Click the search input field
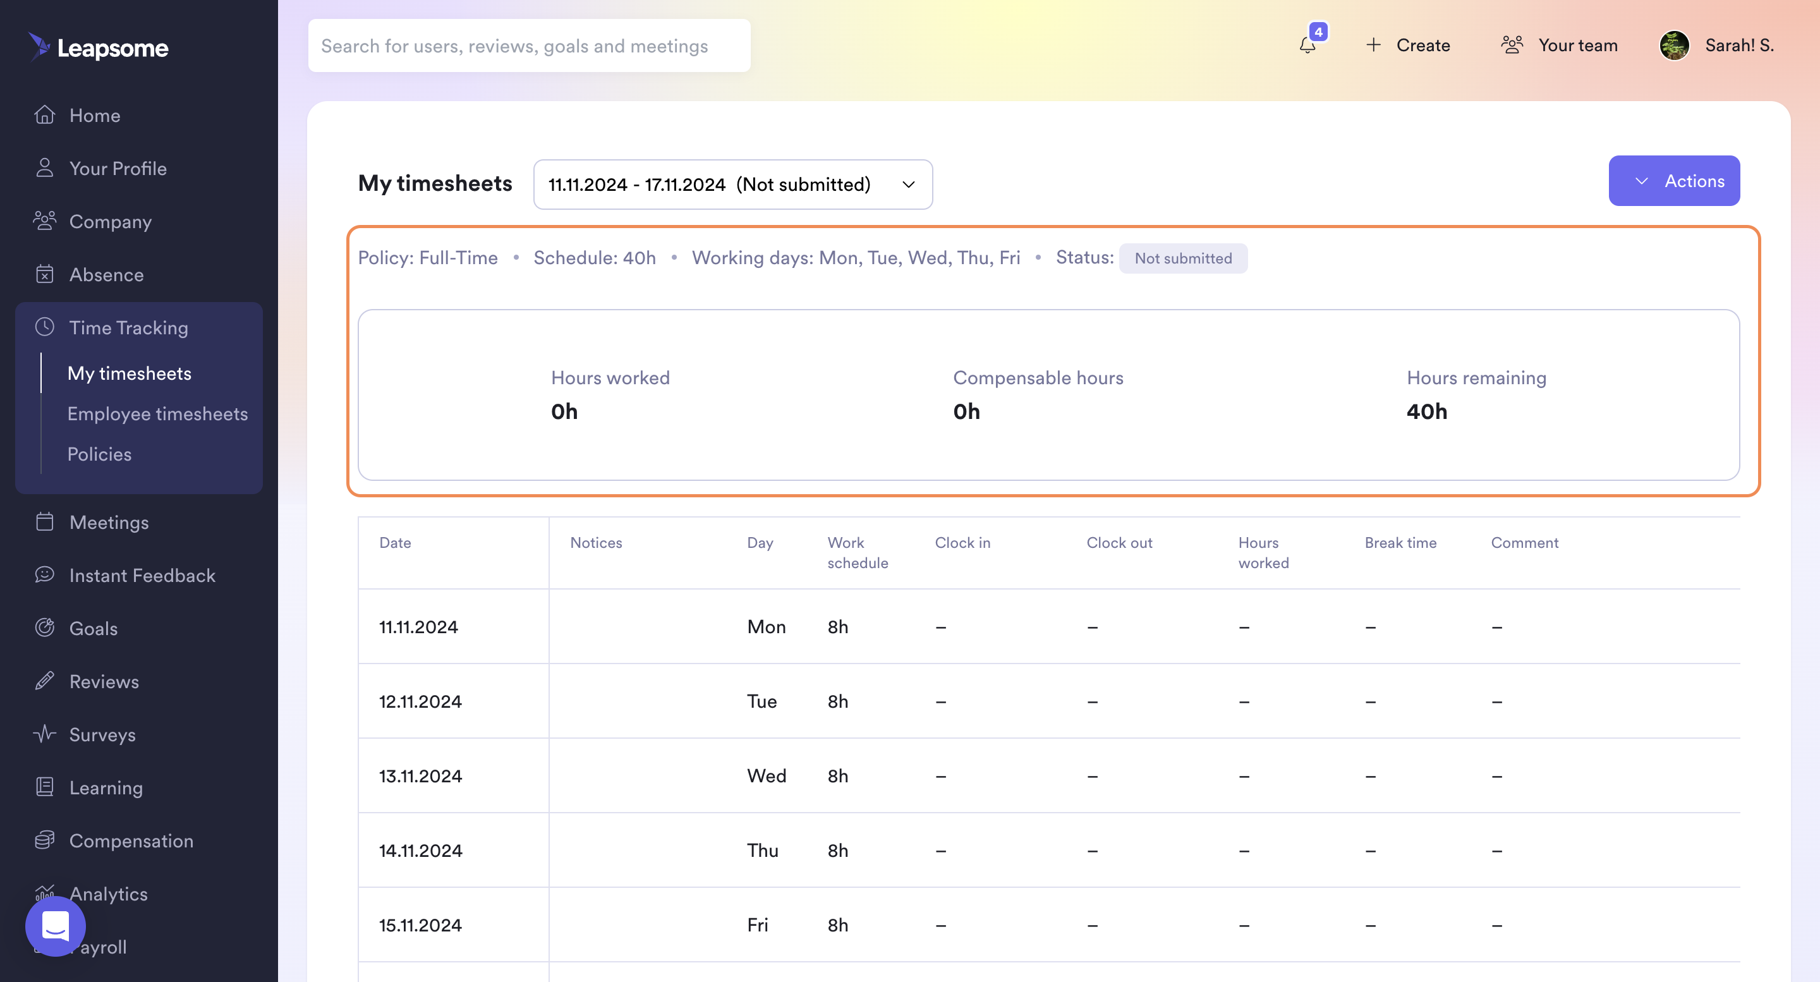1820x982 pixels. coord(529,46)
